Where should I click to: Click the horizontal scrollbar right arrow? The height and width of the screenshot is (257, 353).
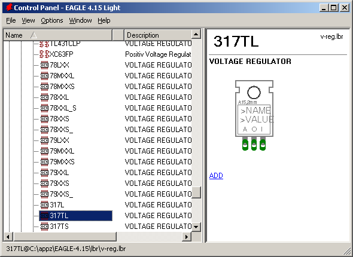(x=187, y=237)
